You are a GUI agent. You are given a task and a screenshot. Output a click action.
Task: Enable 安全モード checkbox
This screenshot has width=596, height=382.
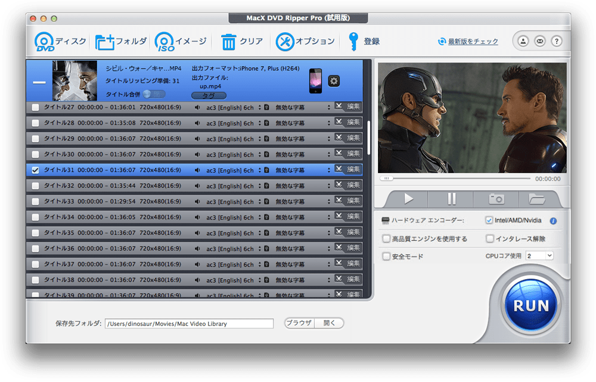click(386, 256)
